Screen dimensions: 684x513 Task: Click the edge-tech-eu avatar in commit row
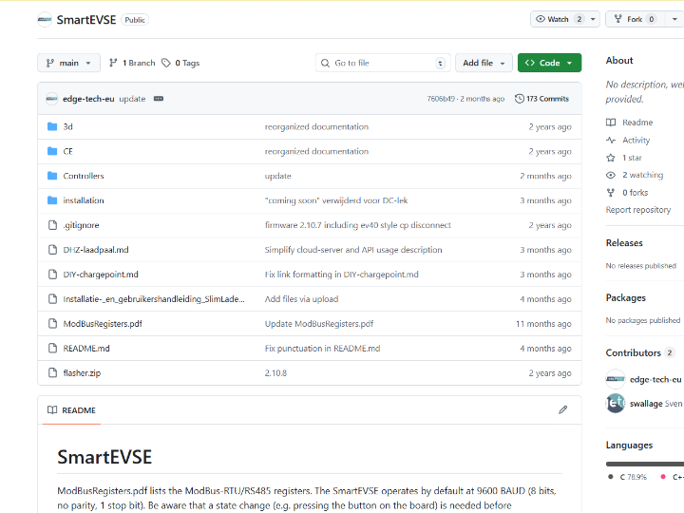(x=51, y=99)
